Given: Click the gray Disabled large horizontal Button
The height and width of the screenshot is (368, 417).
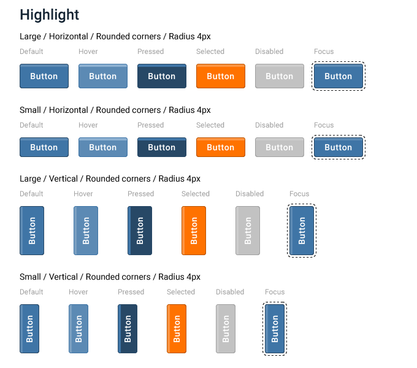Looking at the screenshot, I should [x=280, y=76].
